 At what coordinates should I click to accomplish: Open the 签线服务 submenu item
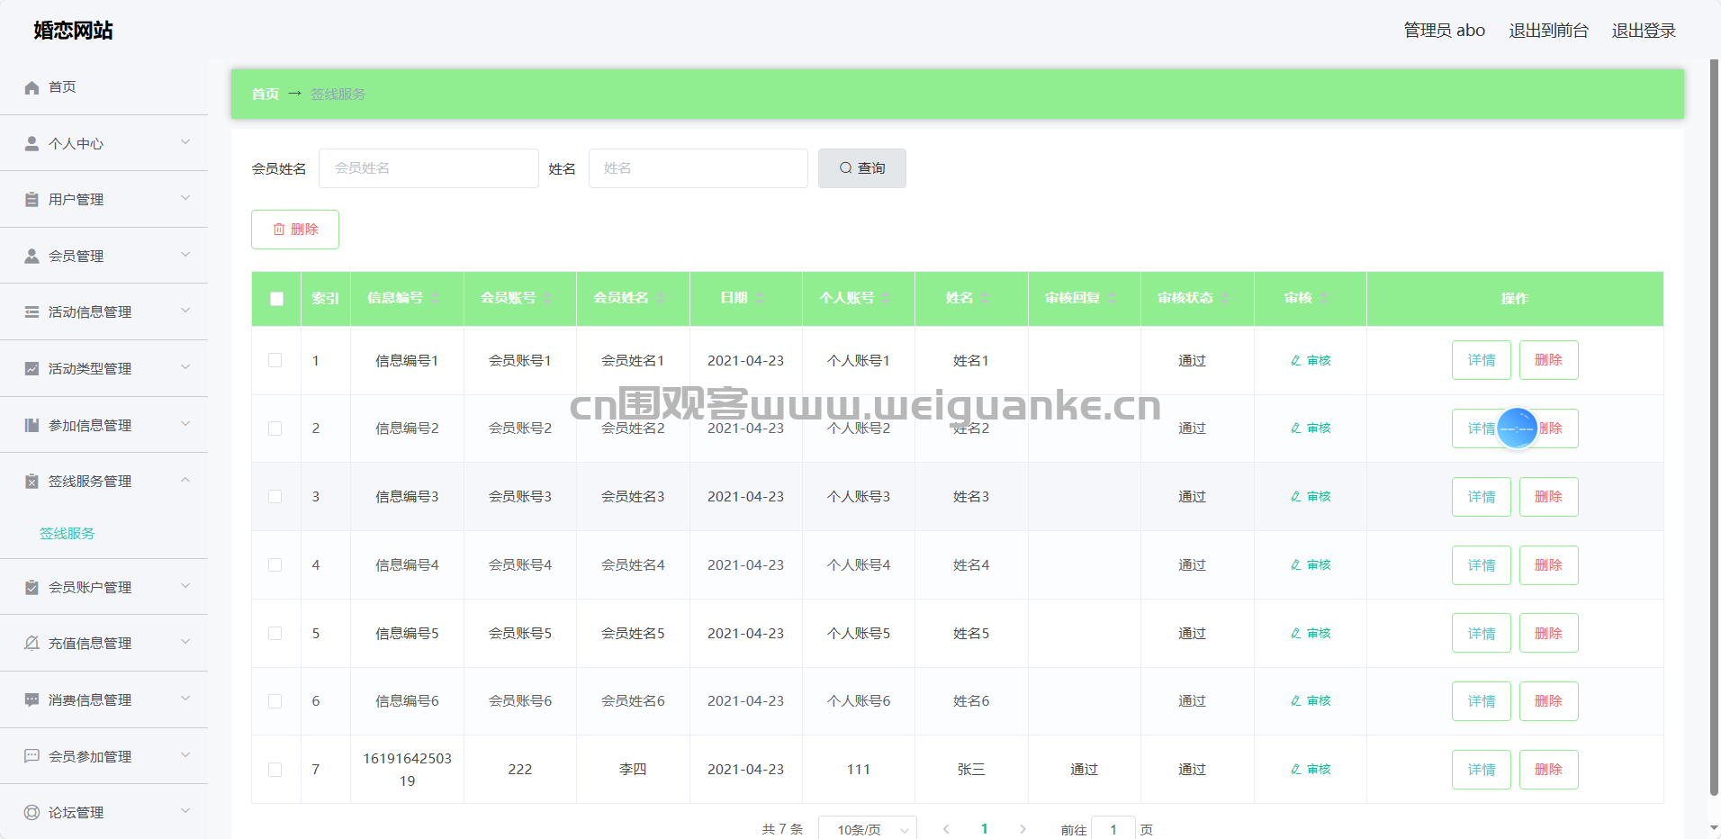pyautogui.click(x=68, y=533)
